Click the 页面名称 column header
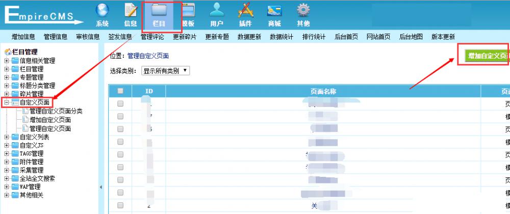510x214 pixels. (x=323, y=91)
